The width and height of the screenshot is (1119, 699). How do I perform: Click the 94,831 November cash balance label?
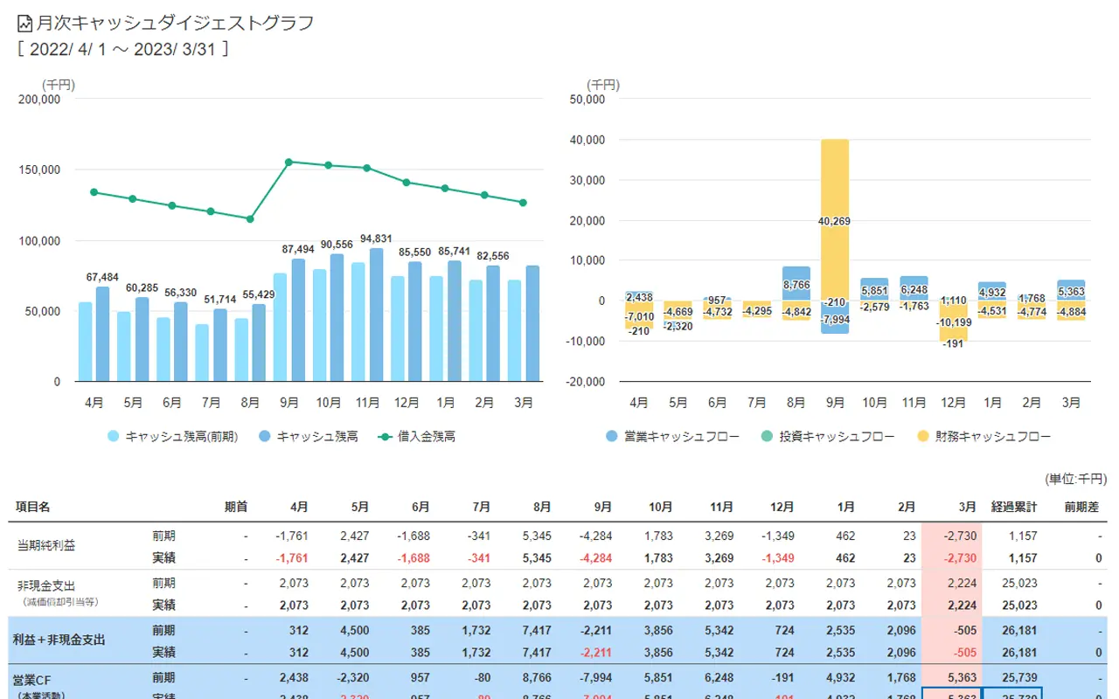pyautogui.click(x=376, y=239)
